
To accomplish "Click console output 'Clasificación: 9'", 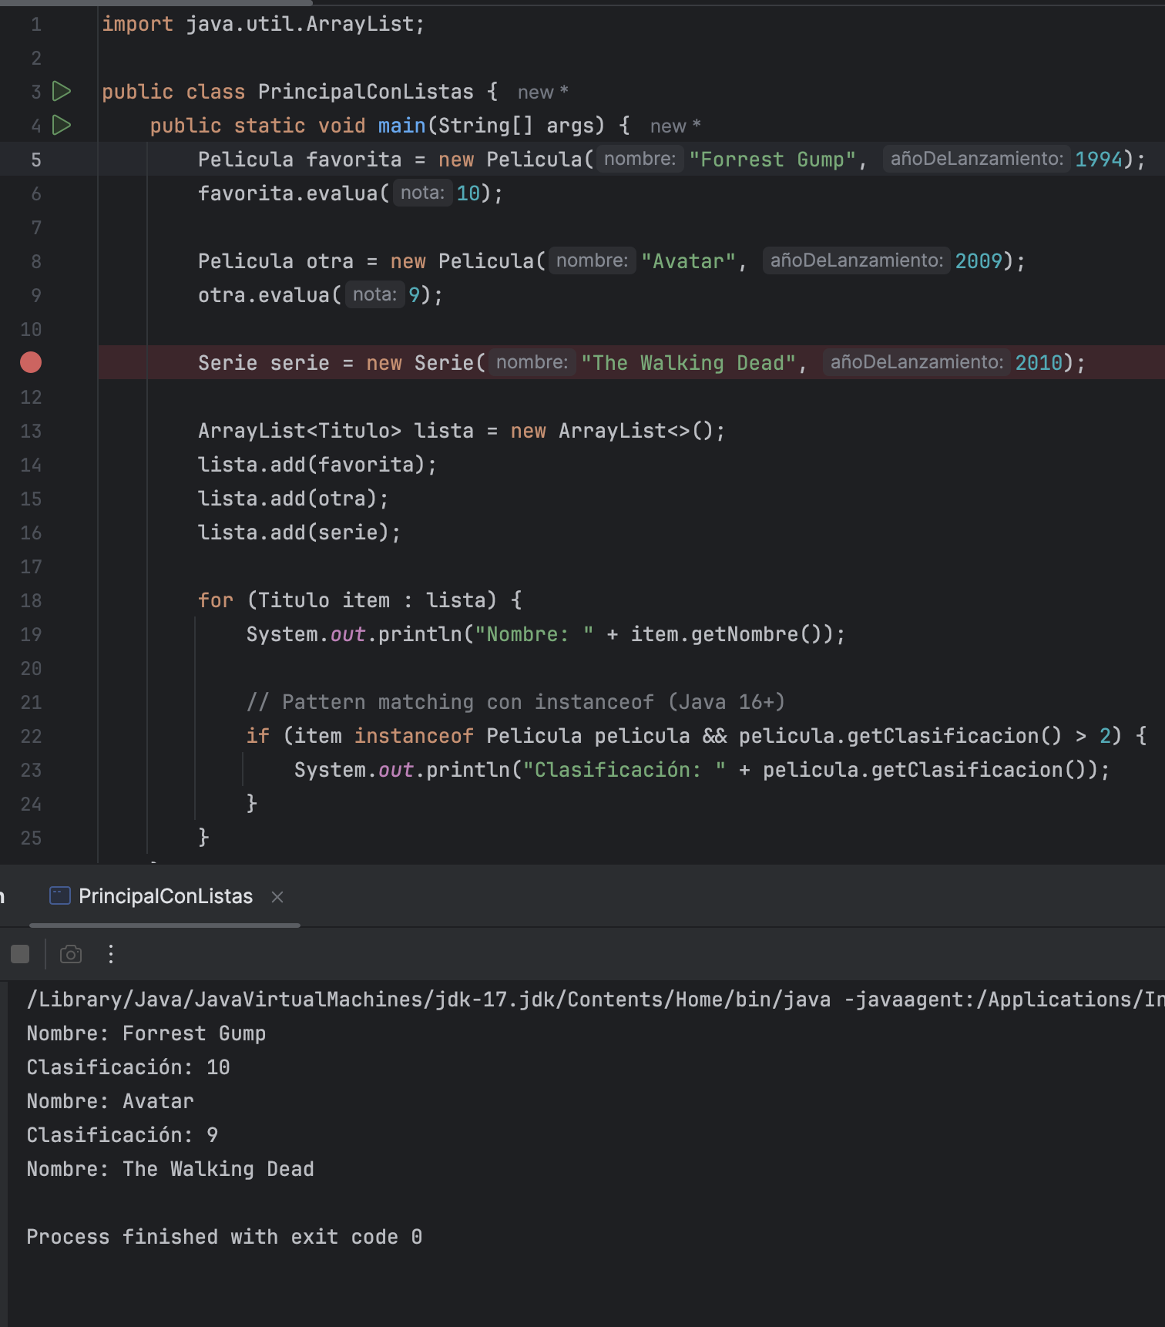I will 123,1135.
